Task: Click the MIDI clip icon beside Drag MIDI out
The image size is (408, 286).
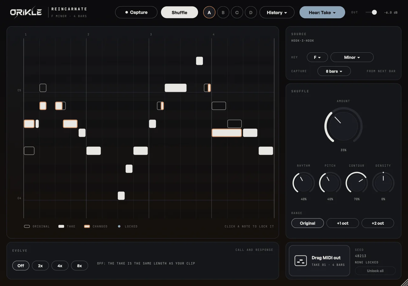Action: tap(301, 260)
